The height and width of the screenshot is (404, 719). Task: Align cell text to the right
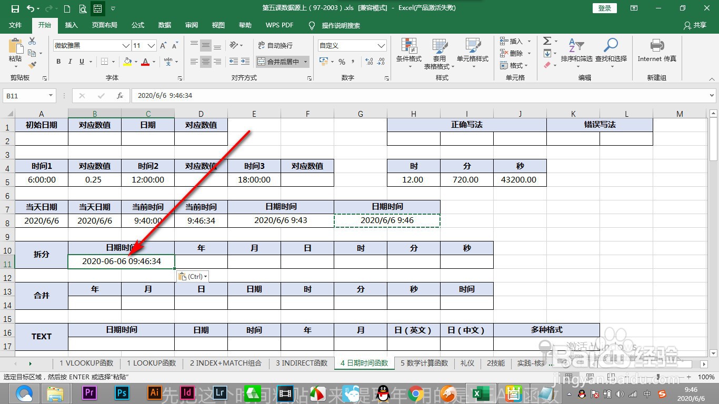(217, 62)
